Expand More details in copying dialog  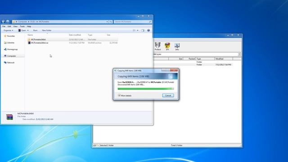point(125,95)
